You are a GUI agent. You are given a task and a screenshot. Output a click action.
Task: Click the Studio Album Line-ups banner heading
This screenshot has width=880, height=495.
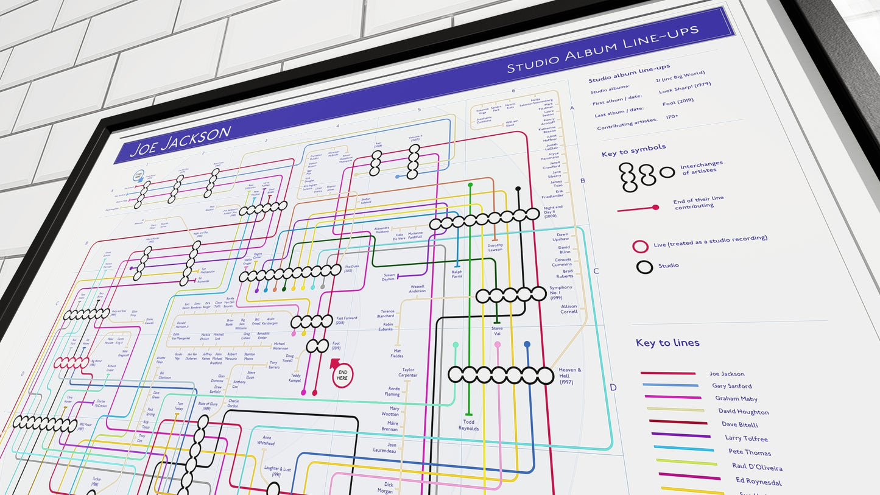point(602,49)
